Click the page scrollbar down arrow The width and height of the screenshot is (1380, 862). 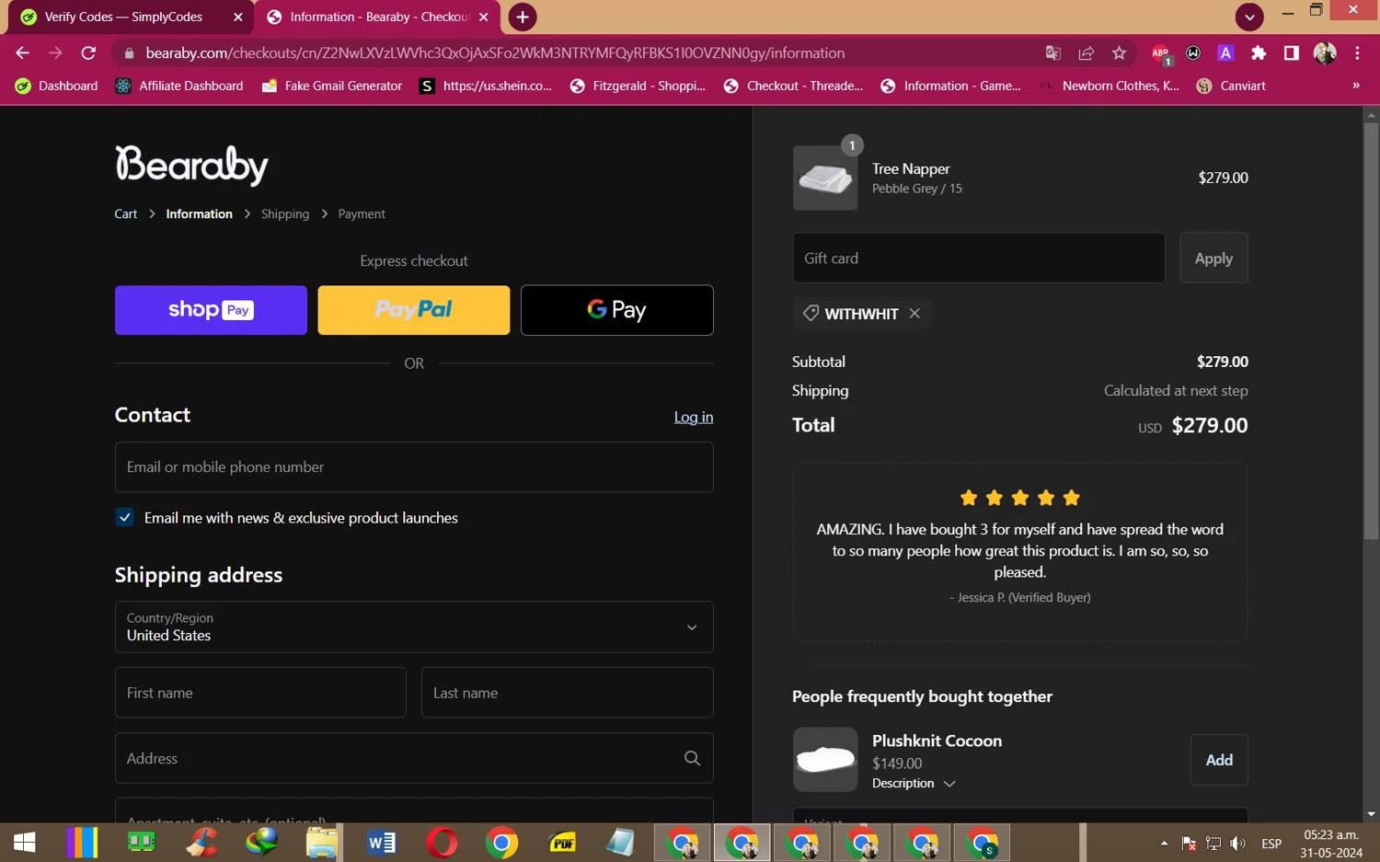coord(1371,814)
